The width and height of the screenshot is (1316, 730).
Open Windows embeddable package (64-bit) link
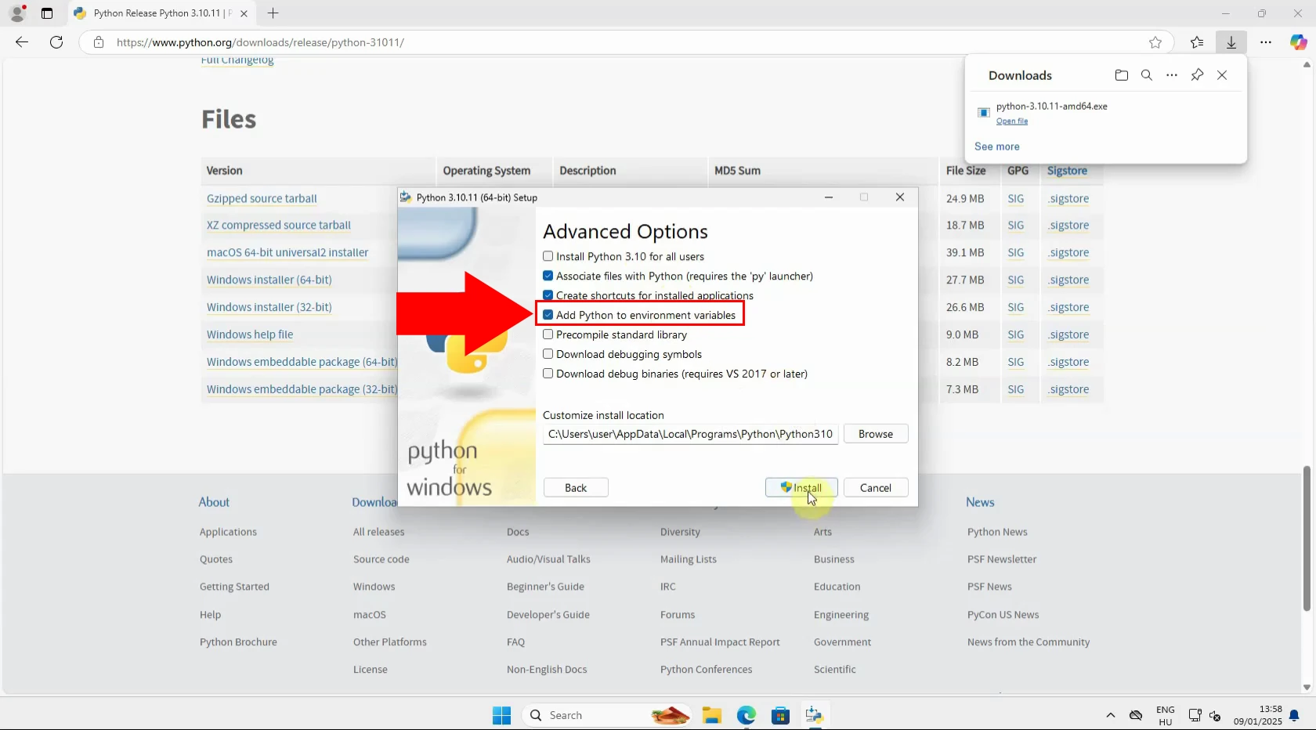point(302,362)
